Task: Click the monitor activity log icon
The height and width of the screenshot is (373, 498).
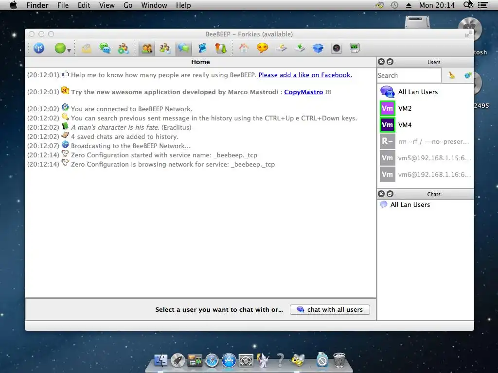Action: pos(355,48)
